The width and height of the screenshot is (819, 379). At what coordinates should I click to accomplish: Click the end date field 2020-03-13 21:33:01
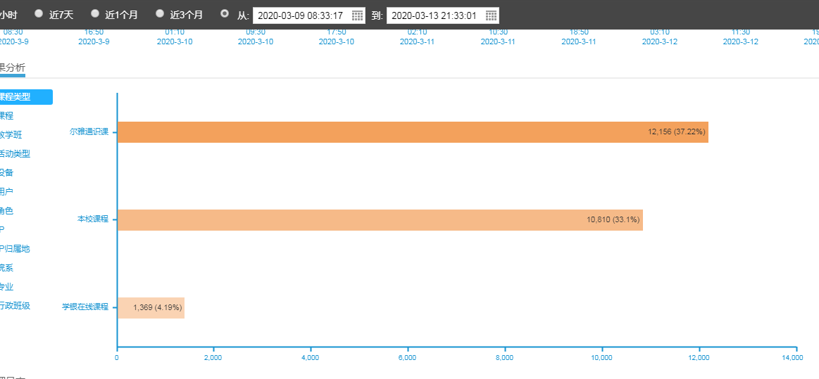click(434, 15)
